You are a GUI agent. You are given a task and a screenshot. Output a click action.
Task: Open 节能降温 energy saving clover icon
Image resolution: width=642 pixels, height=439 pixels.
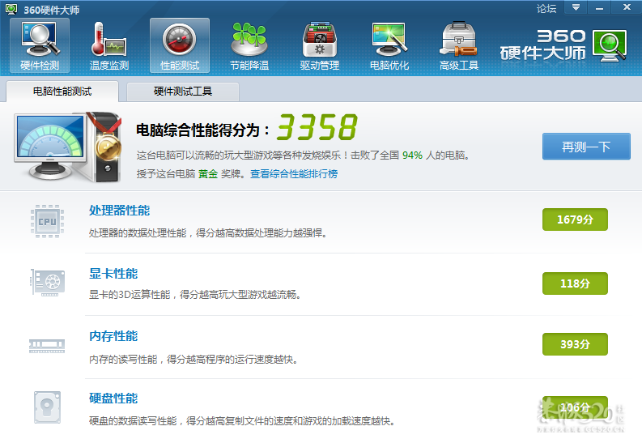click(x=249, y=45)
